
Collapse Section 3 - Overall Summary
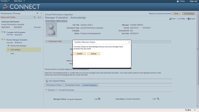[x=46, y=90]
